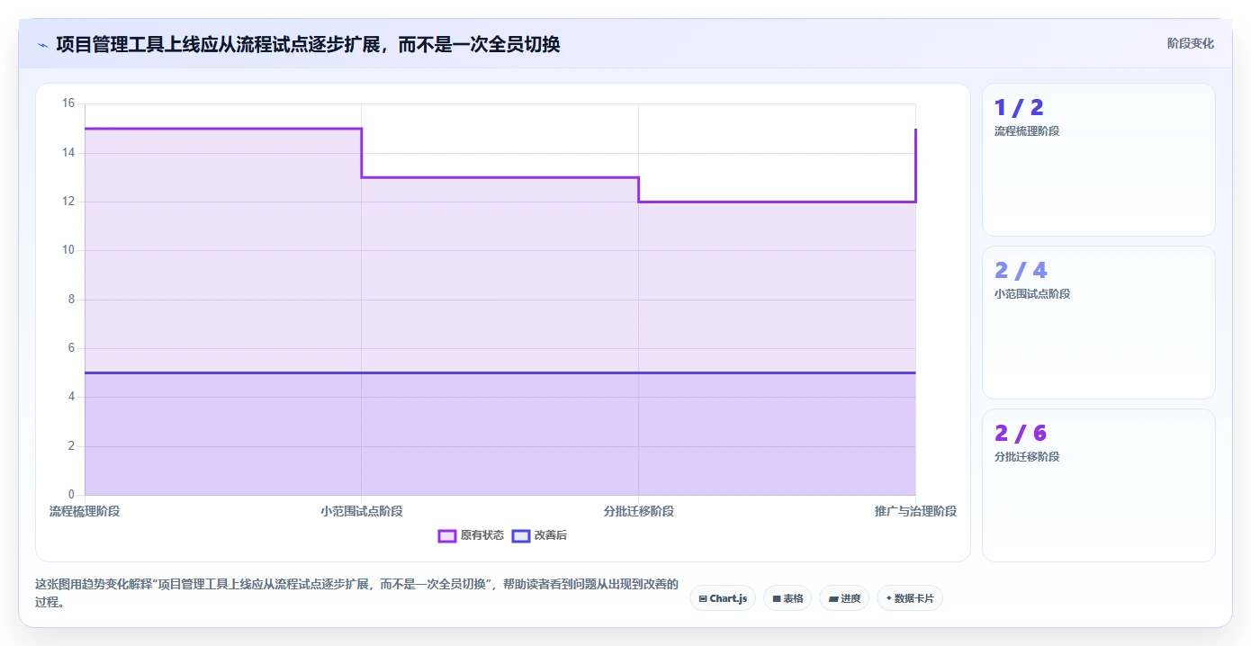Click the 1 / 2 value text
This screenshot has height=646, width=1251.
click(1019, 108)
